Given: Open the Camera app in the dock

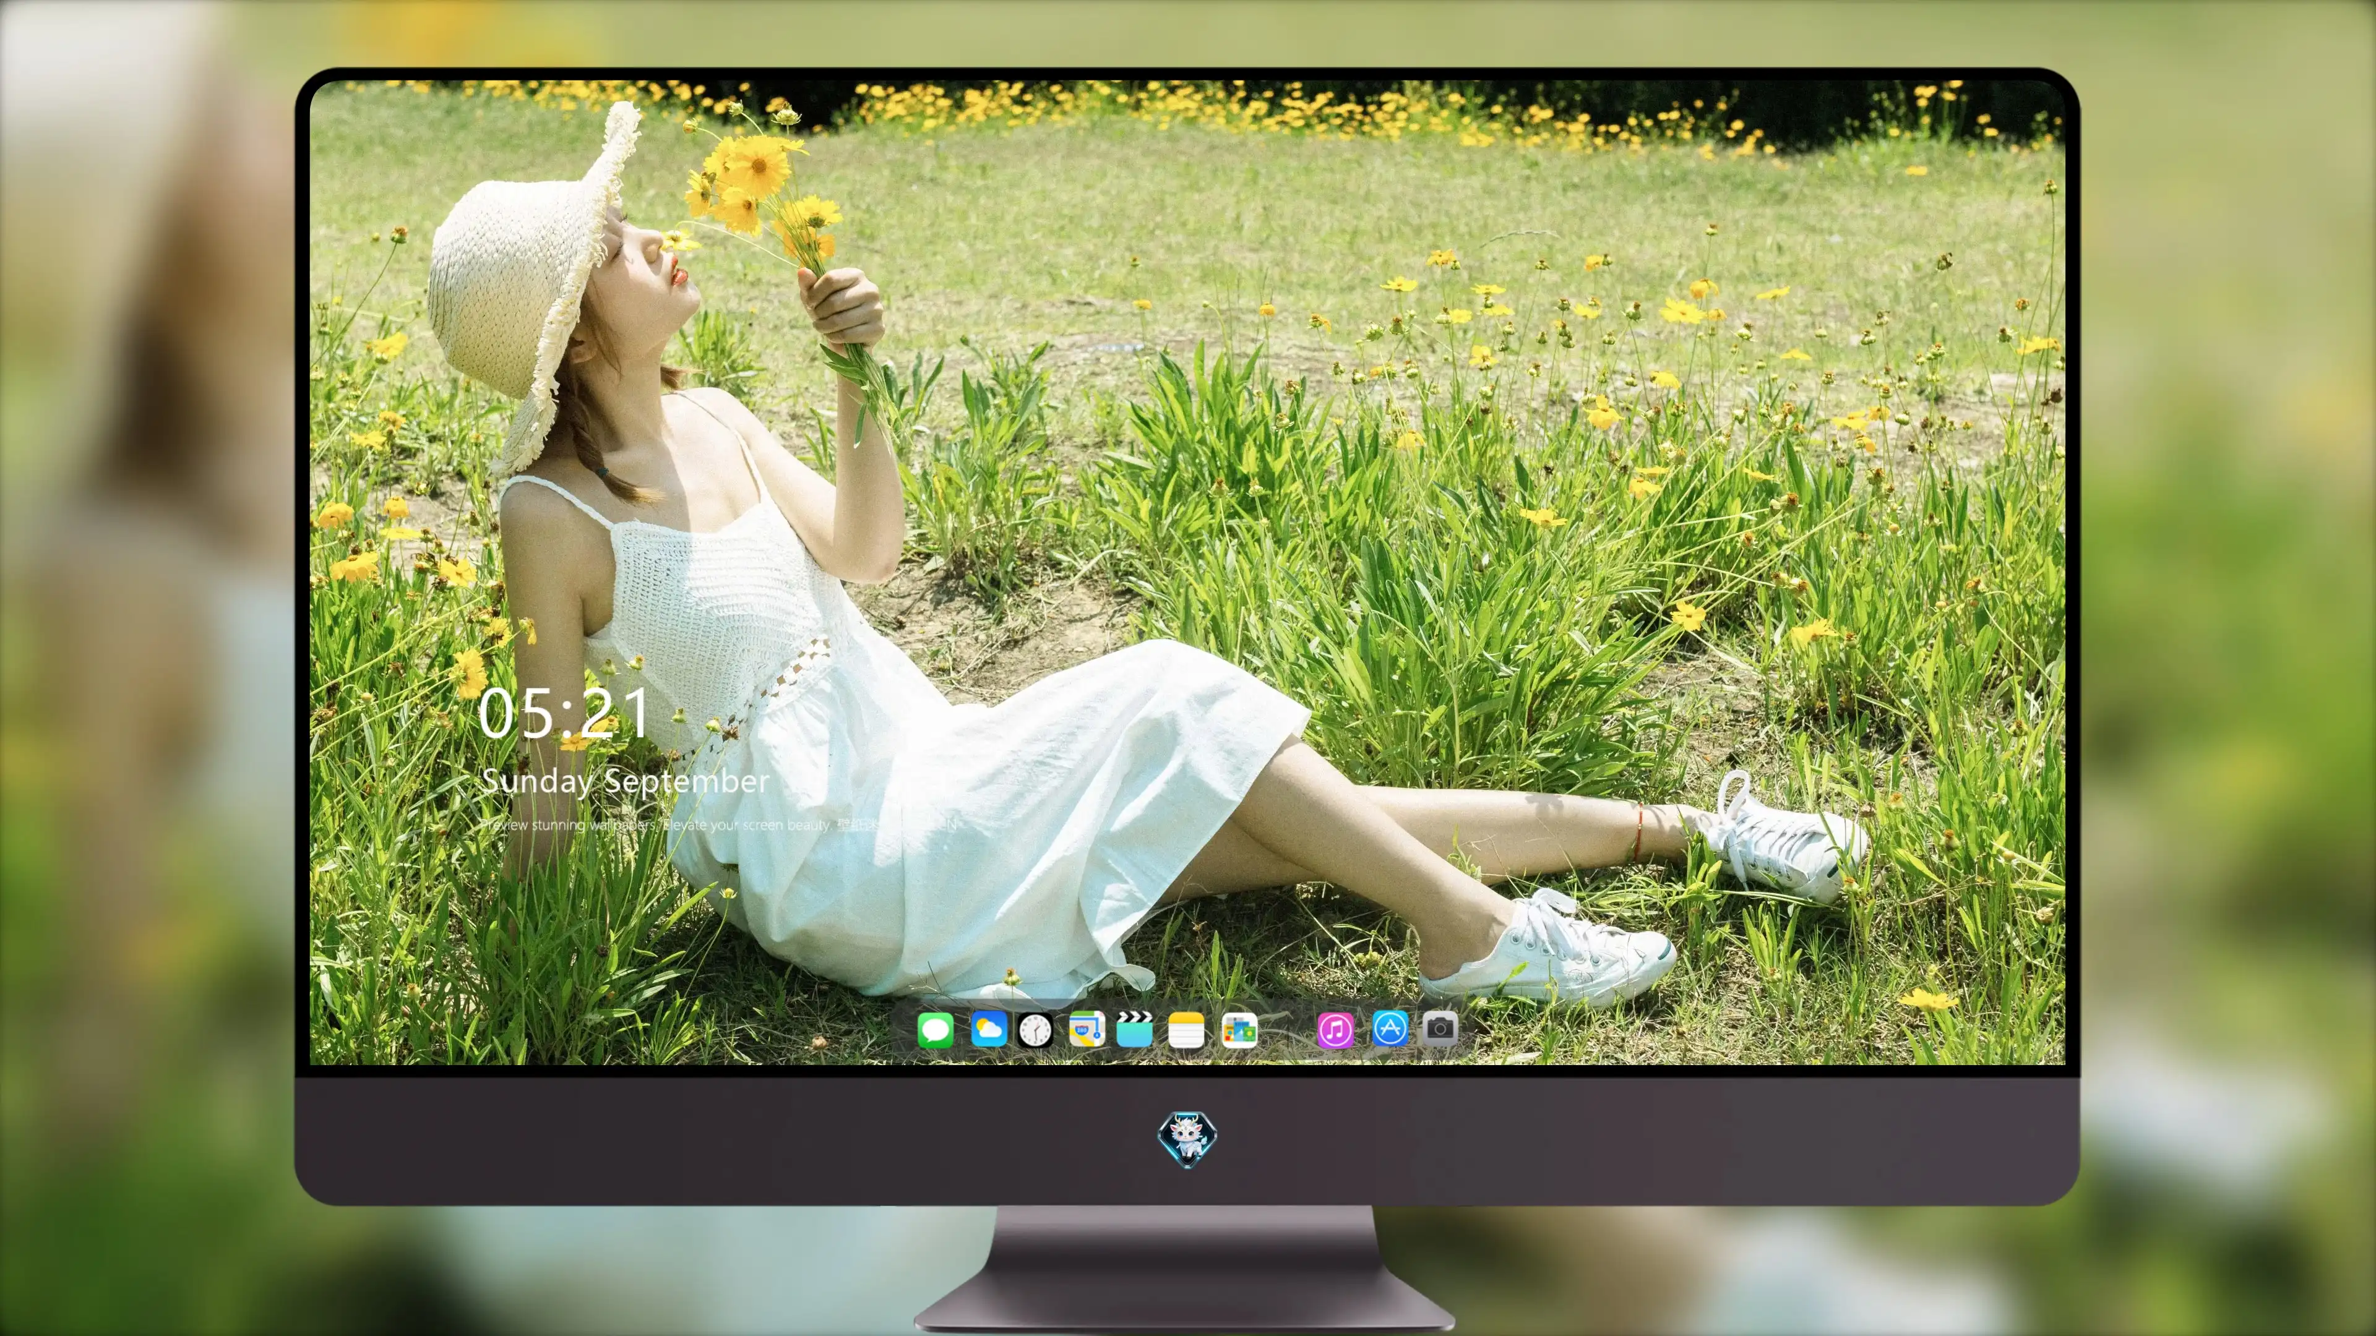Looking at the screenshot, I should (1440, 1028).
